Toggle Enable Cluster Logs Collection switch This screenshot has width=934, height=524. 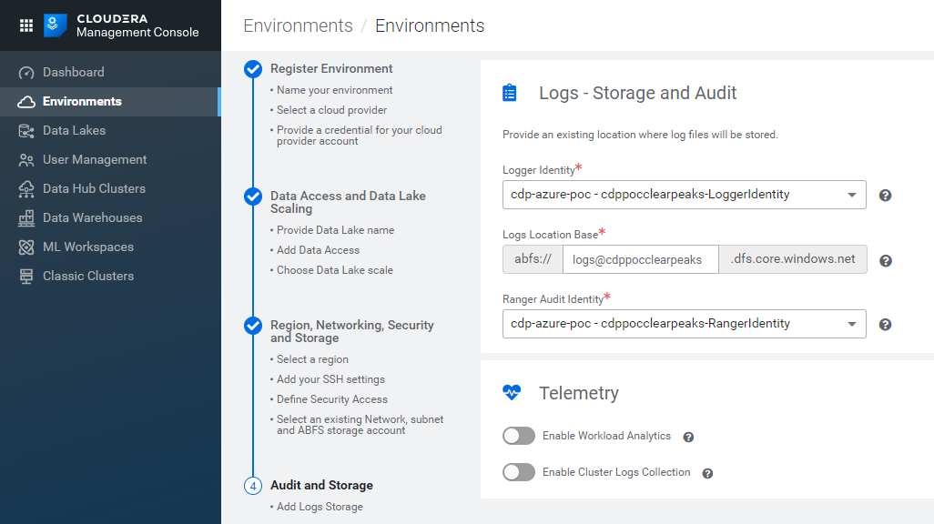(x=519, y=472)
